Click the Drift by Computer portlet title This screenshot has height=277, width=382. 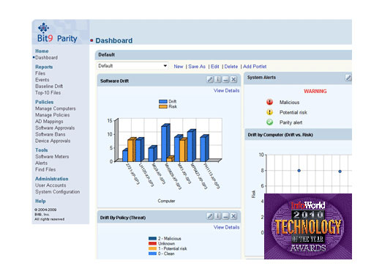point(280,135)
